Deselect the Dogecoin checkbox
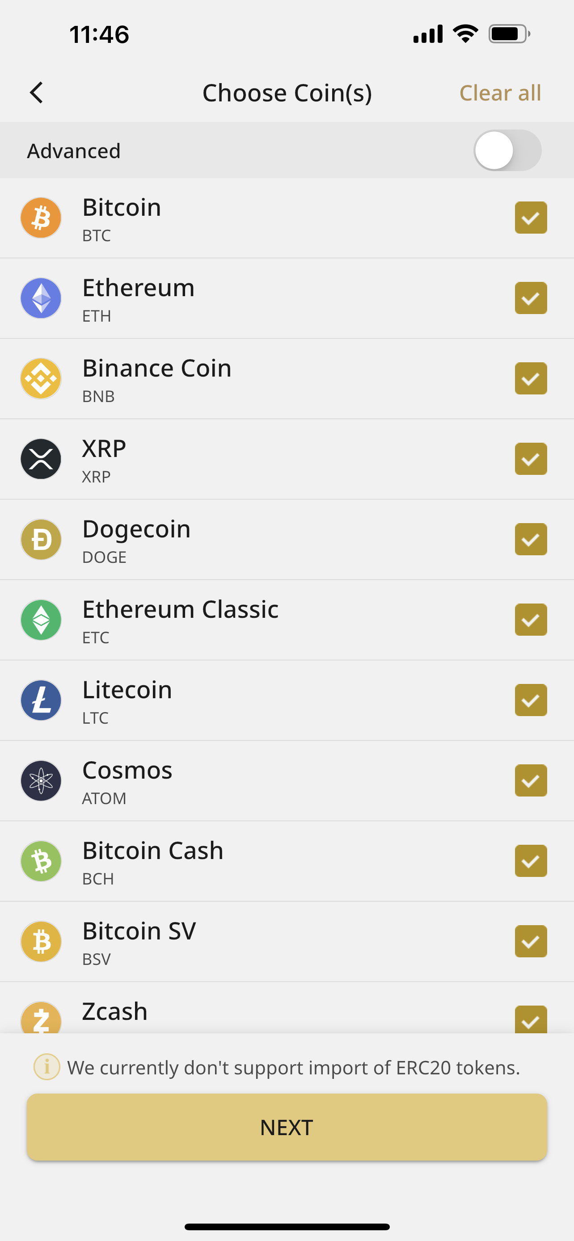This screenshot has height=1241, width=574. [x=531, y=540]
